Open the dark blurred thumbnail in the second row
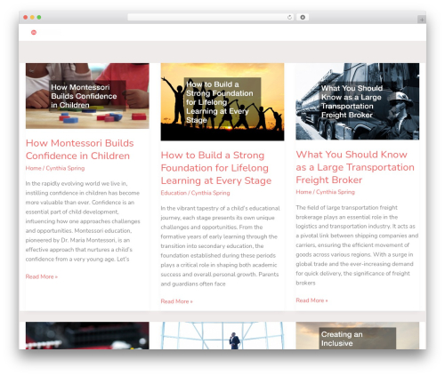The width and height of the screenshot is (445, 376). coord(87,335)
